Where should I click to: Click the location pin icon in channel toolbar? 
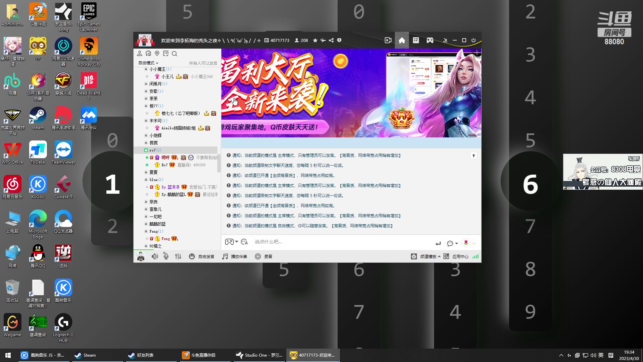click(x=157, y=53)
